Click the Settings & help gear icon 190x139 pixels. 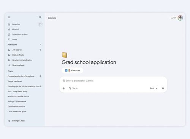click(x=9, y=121)
